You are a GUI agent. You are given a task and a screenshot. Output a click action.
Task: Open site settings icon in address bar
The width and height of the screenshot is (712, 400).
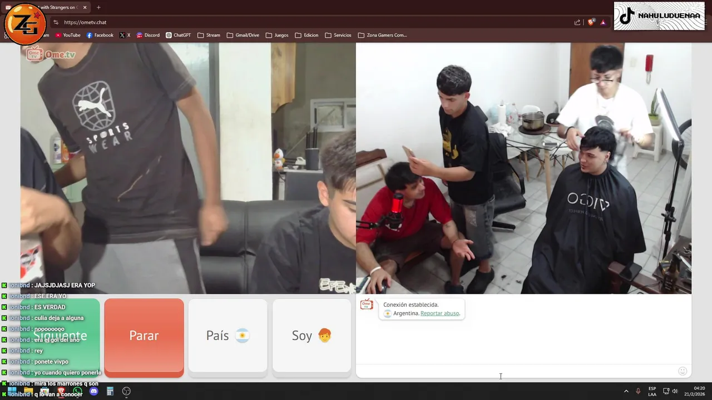coord(56,22)
